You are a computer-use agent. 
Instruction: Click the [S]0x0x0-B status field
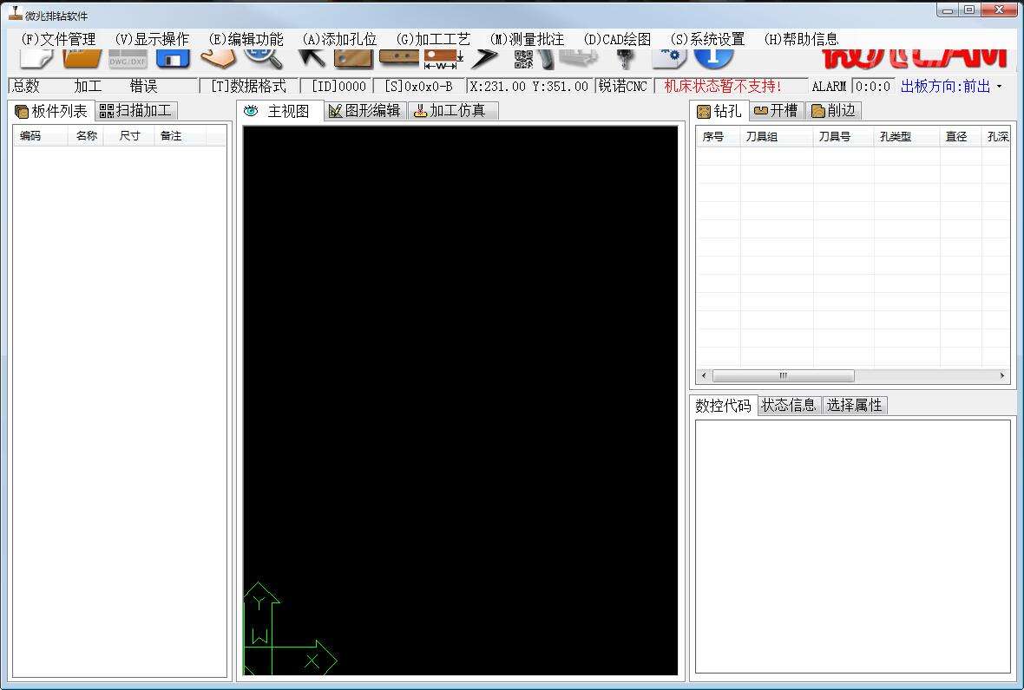tap(419, 86)
